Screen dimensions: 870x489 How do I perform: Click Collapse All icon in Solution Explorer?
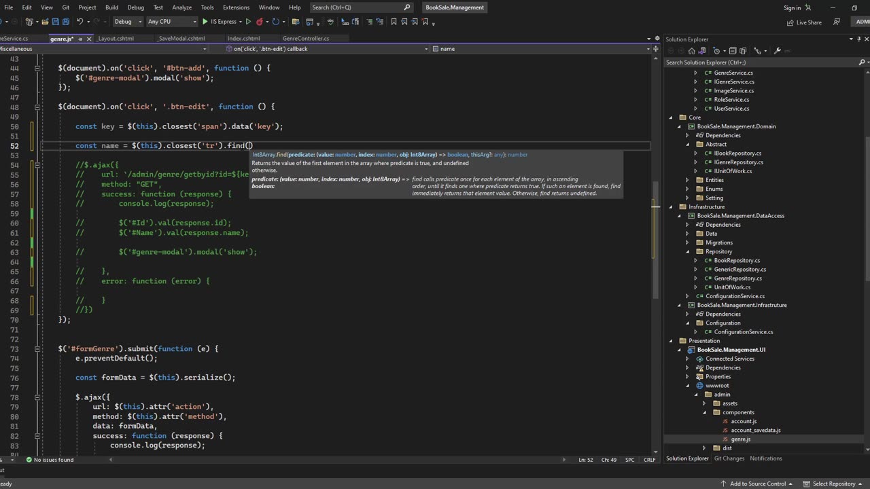pos(733,51)
